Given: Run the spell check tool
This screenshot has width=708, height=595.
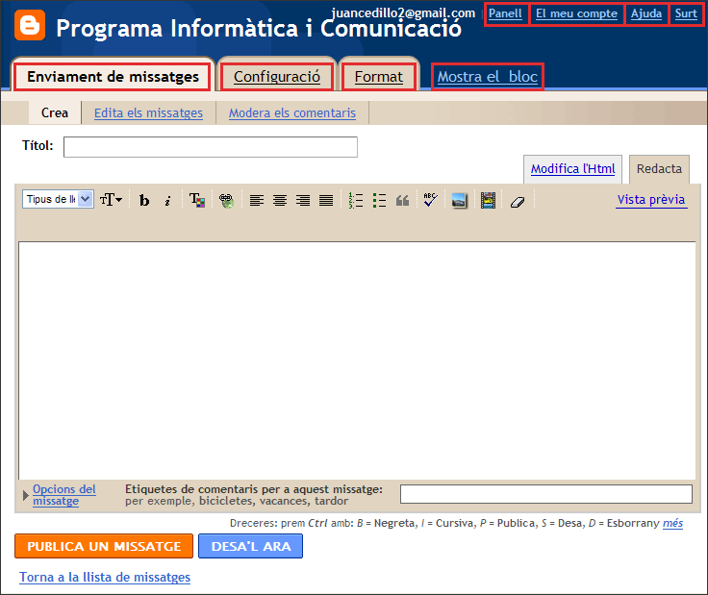Looking at the screenshot, I should click(x=430, y=200).
